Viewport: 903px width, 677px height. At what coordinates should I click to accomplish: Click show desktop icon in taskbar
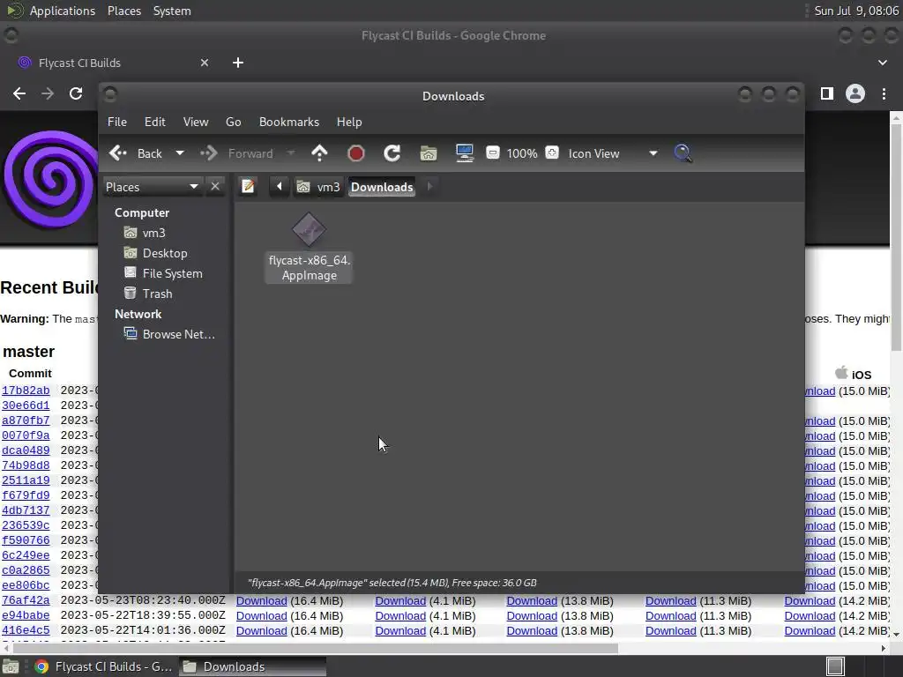11,666
